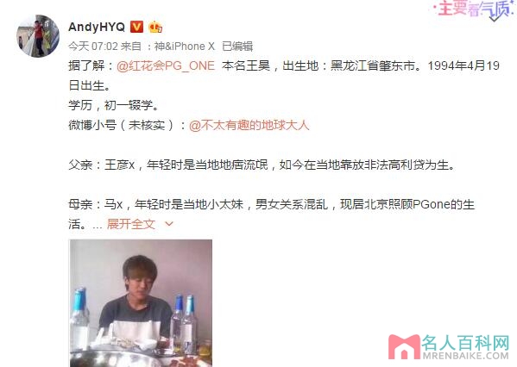Click the 主要看气质 sticker decoration
Screen dimensions: 517x367
474,9
